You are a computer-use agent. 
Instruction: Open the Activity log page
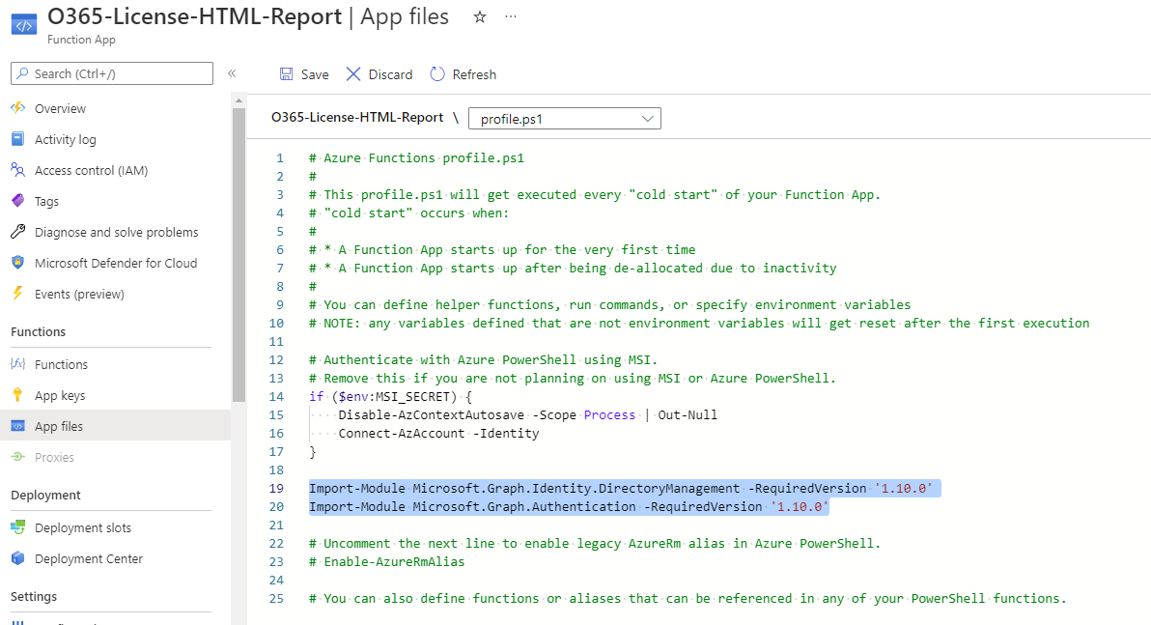(66, 139)
